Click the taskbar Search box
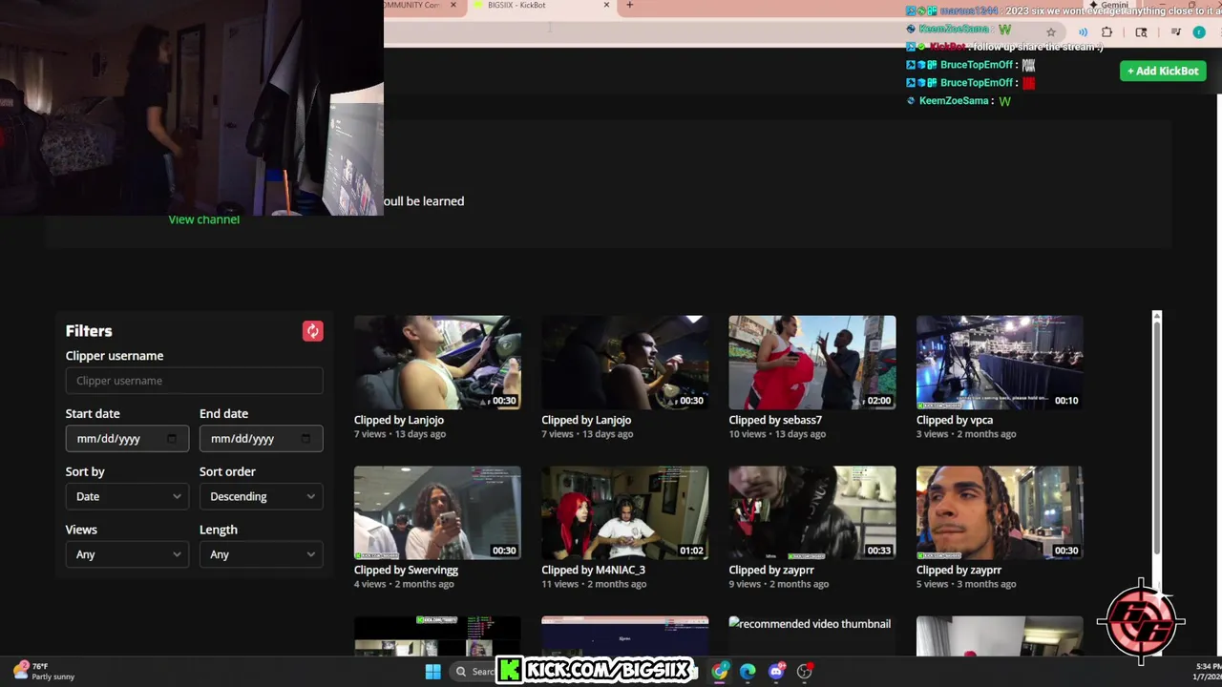1222x687 pixels. [x=474, y=672]
